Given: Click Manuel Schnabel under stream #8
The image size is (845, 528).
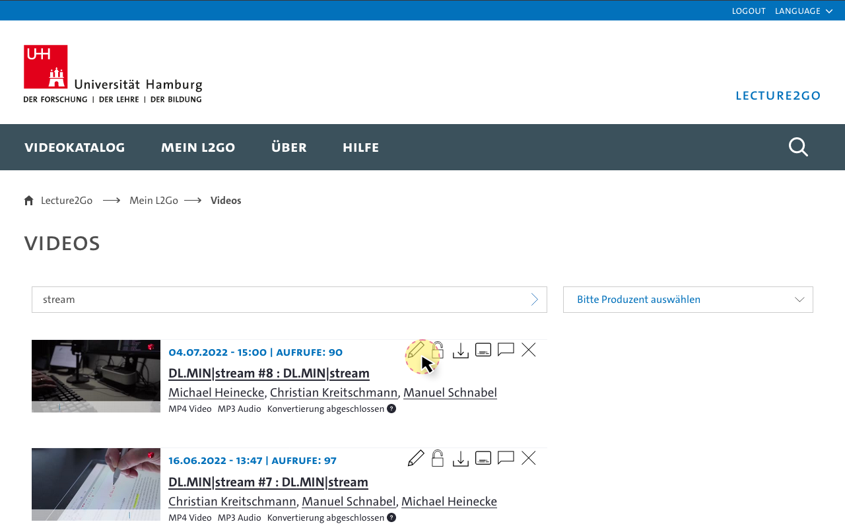Looking at the screenshot, I should click(450, 393).
